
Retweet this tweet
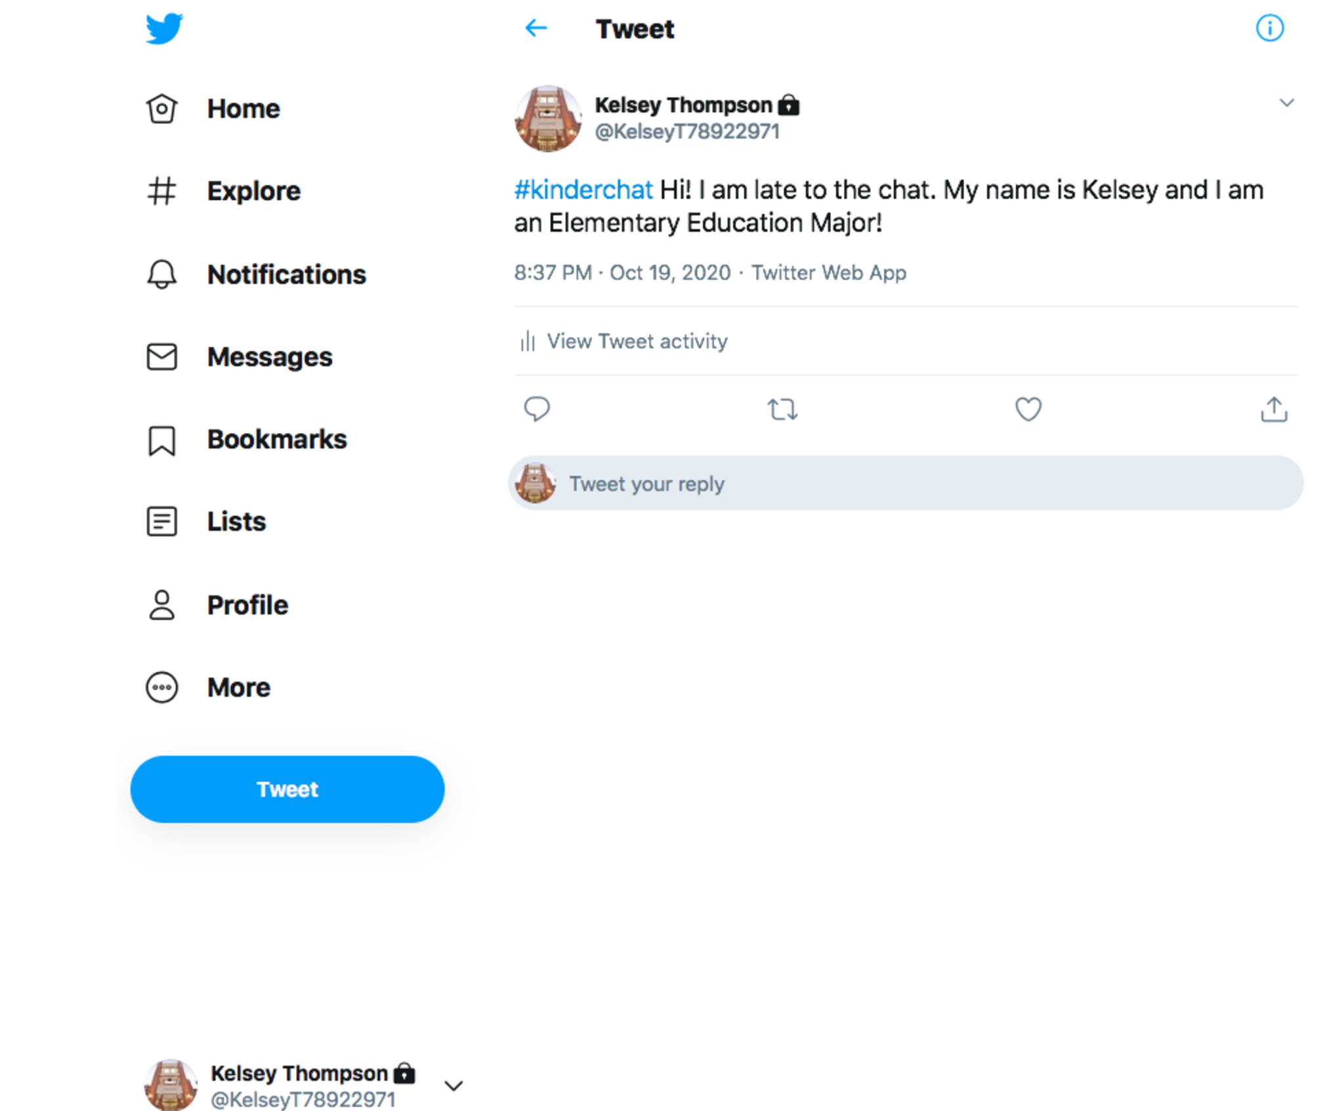point(782,409)
